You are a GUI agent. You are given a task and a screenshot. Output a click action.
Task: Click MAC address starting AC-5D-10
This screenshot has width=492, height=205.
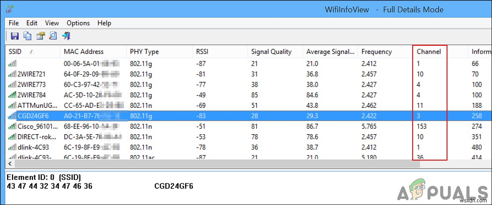point(92,95)
